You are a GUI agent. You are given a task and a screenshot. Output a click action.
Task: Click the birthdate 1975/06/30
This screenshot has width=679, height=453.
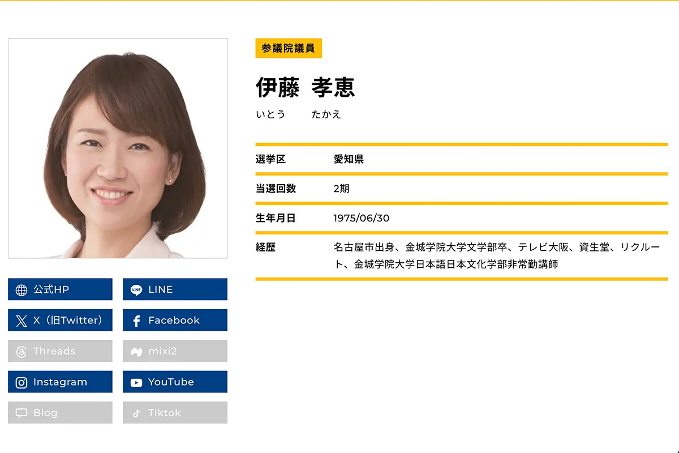[x=362, y=218]
